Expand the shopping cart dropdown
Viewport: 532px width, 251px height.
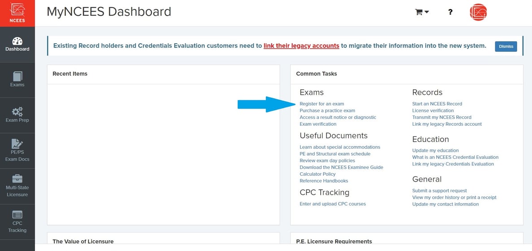point(422,12)
